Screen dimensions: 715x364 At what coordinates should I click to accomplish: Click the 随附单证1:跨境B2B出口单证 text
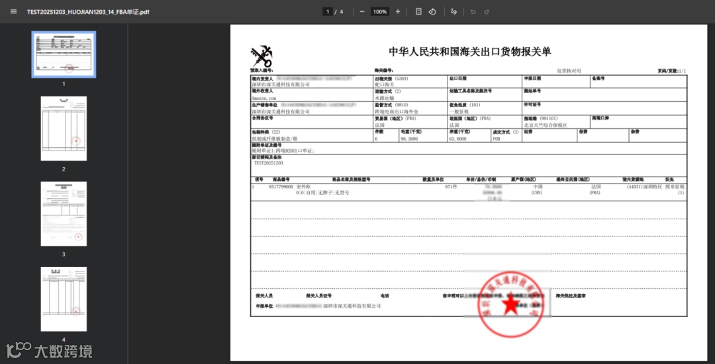(283, 150)
